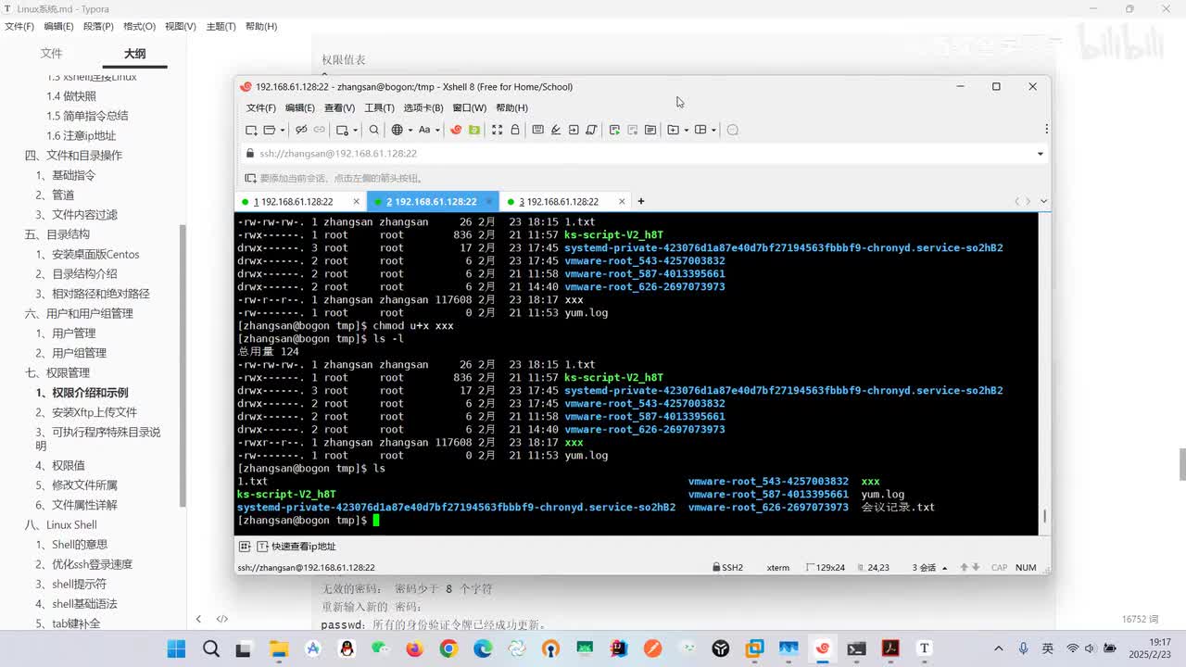The height and width of the screenshot is (667, 1186).
Task: Open the new session dropdown arrow beside folder icon
Action: (282, 130)
